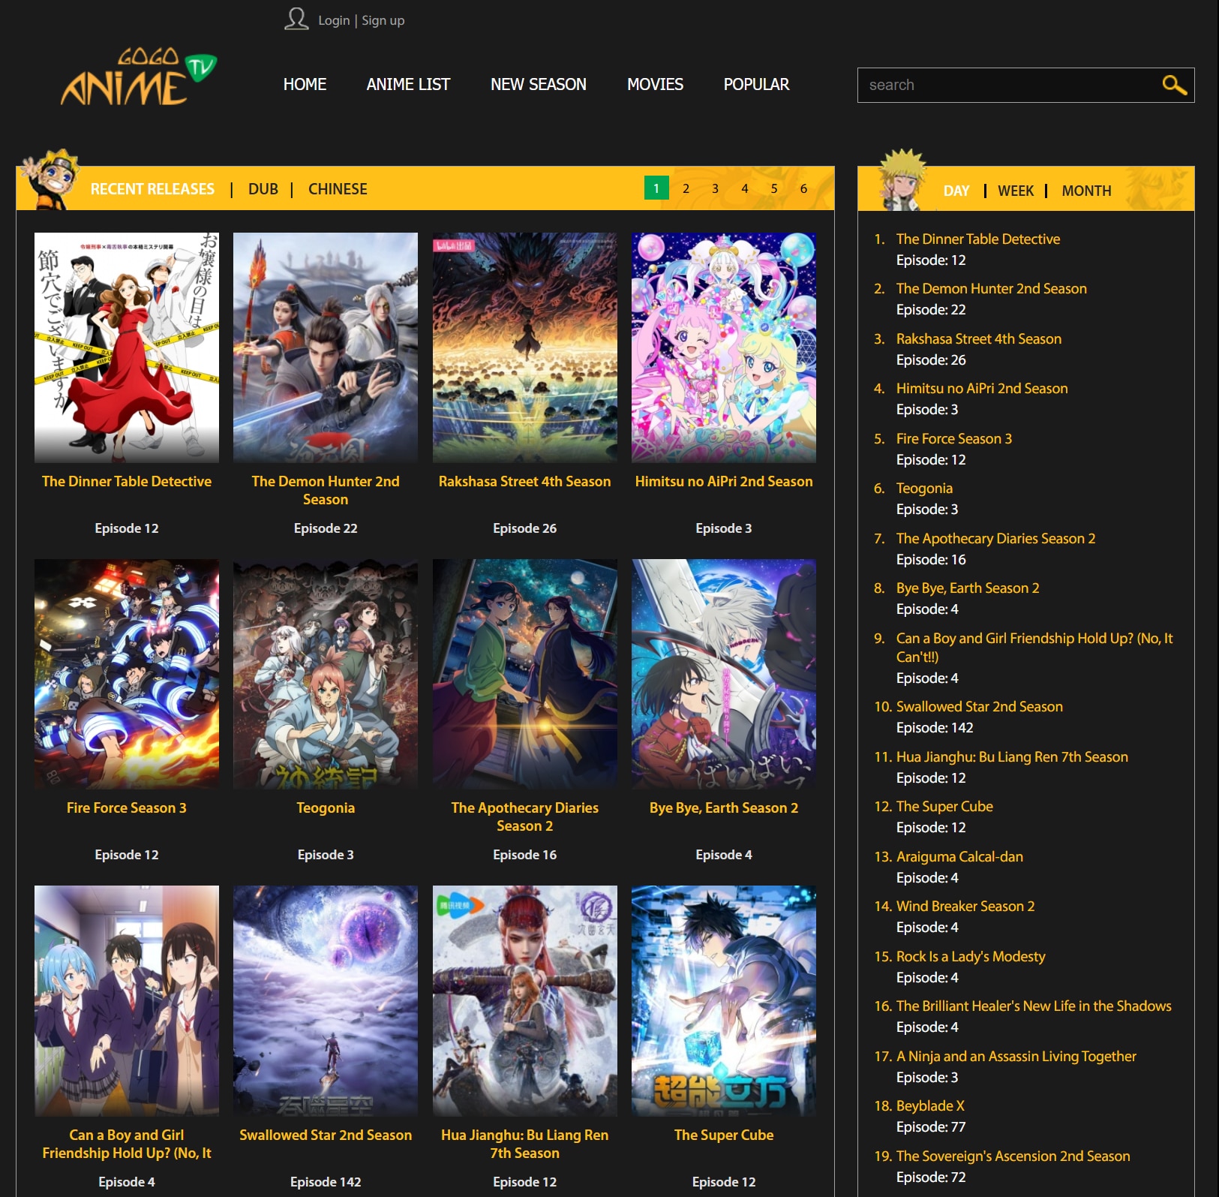Screen dimensions: 1219x1197
Task: Go to page 5 of releases
Action: [x=774, y=188]
